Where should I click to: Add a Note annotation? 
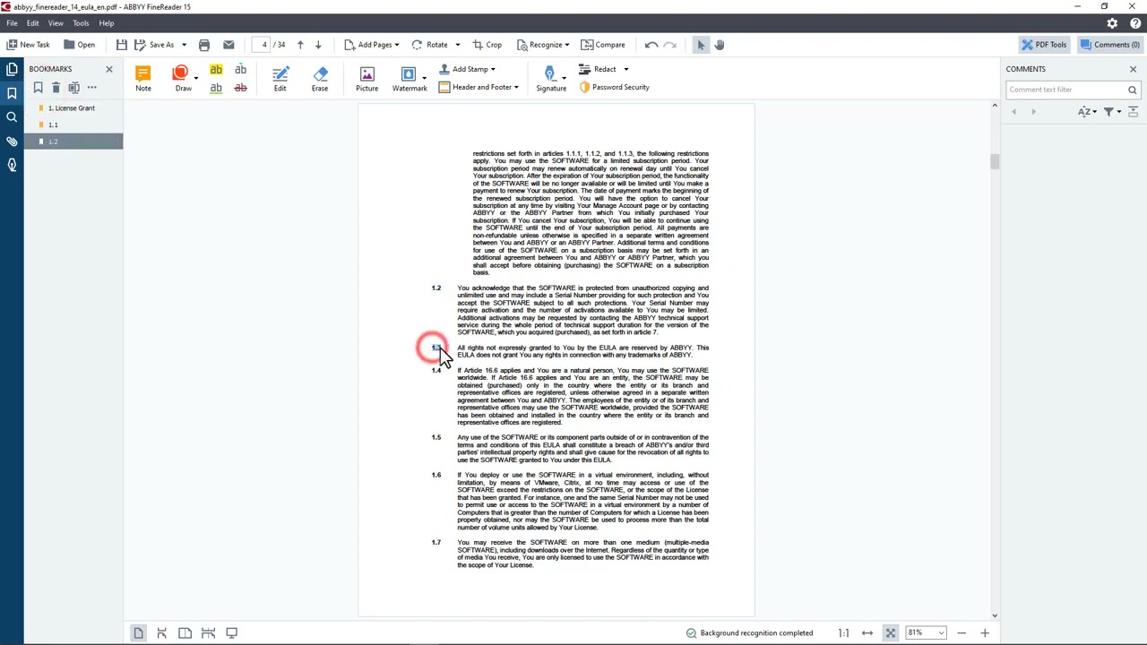143,78
